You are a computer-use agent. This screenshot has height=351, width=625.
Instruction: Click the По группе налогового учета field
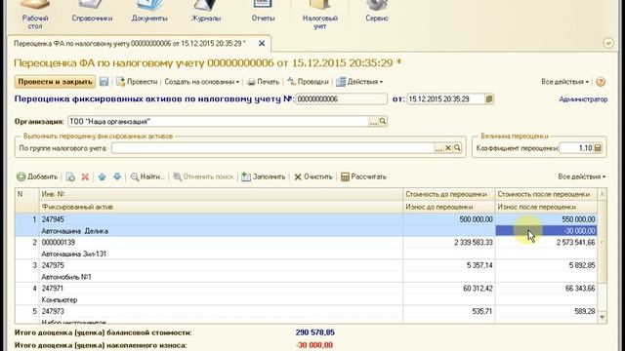pos(272,148)
